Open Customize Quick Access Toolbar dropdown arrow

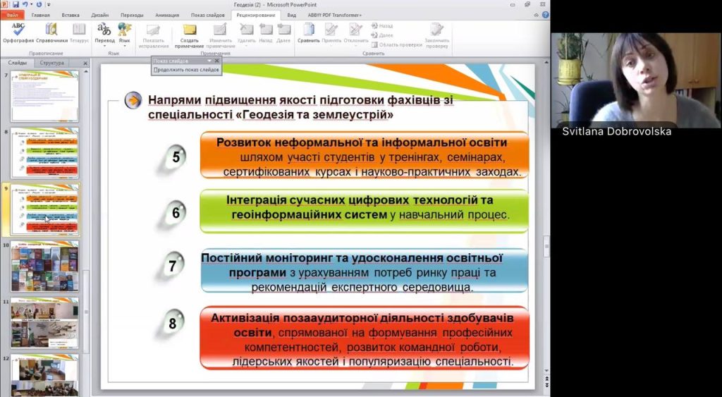click(x=49, y=4)
